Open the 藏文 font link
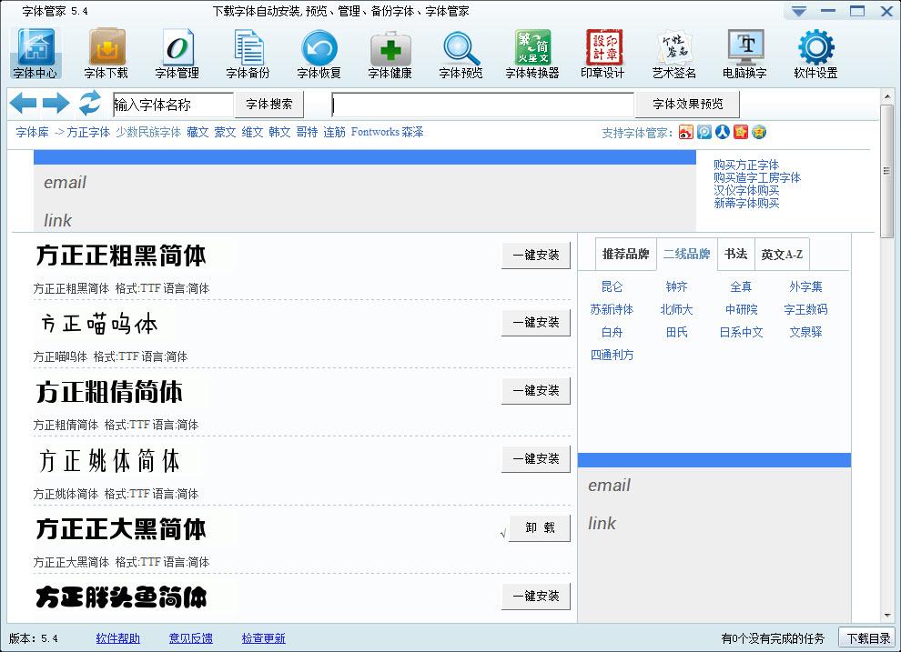 coord(197,132)
